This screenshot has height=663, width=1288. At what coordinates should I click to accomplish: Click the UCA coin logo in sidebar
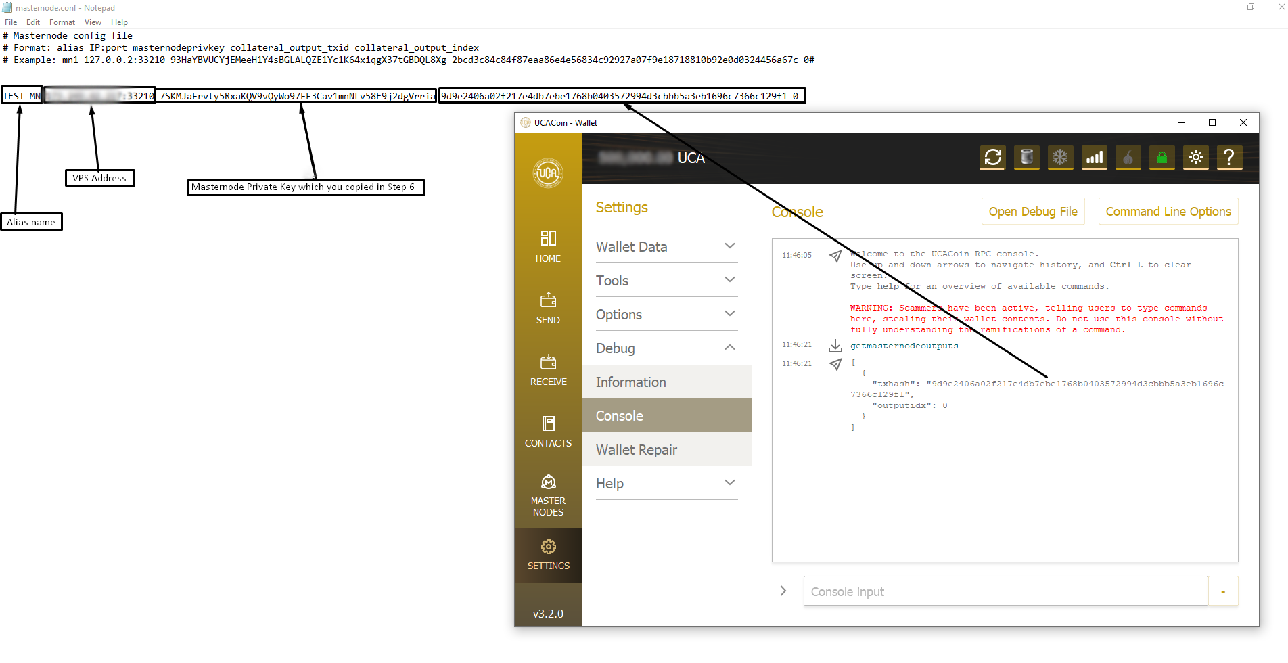[548, 173]
